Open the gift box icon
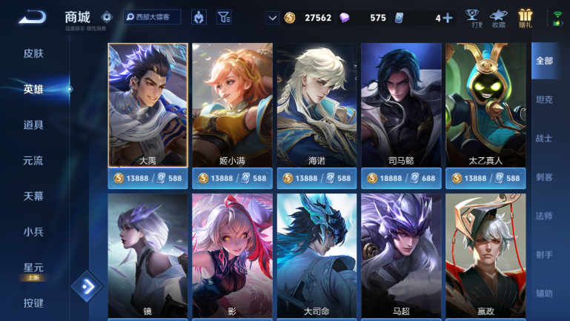Viewport: 570px width, 321px height. [x=526, y=19]
